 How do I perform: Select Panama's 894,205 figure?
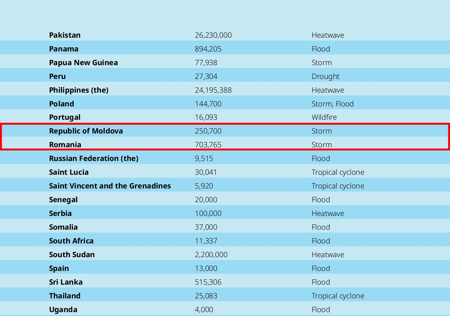pos(208,49)
